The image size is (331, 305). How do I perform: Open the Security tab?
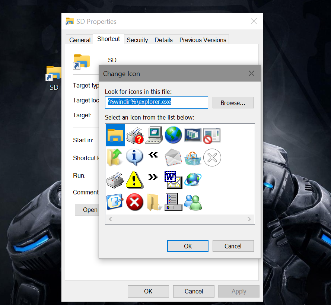pyautogui.click(x=137, y=40)
